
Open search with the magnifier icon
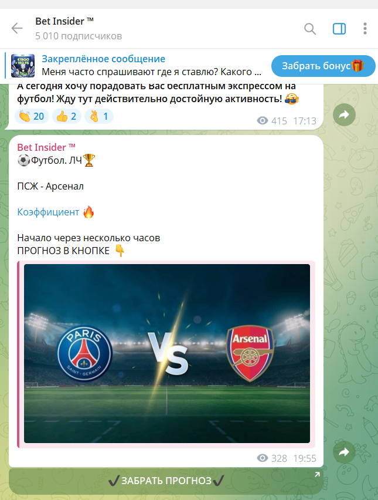[x=310, y=29]
